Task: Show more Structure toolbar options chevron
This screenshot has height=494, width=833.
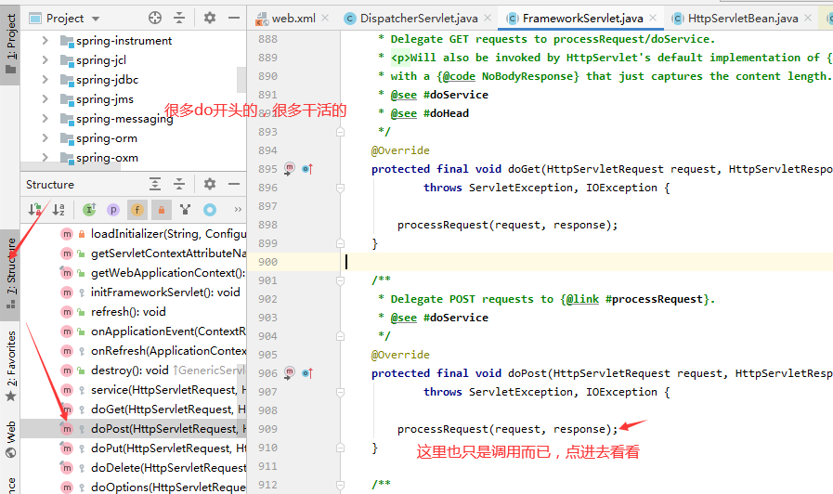Action: tap(238, 210)
